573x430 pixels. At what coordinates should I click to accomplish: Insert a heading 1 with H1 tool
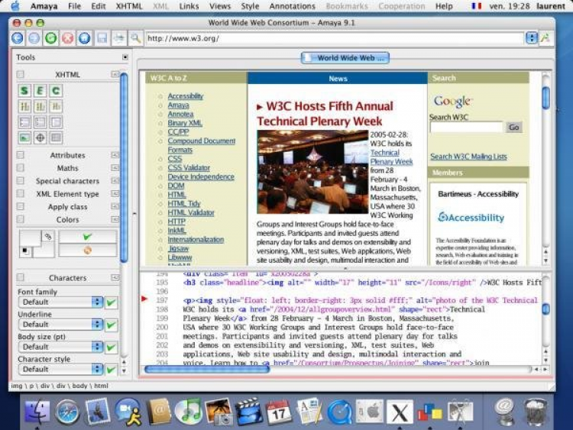pyautogui.click(x=24, y=106)
